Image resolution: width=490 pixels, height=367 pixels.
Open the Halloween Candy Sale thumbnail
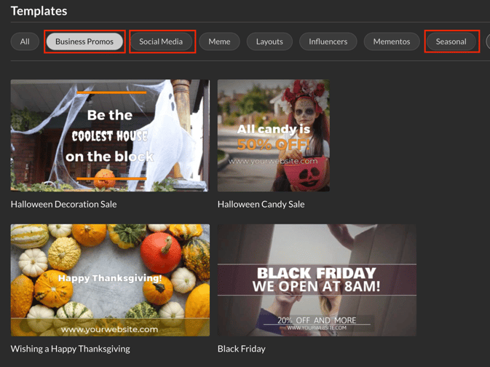click(273, 135)
